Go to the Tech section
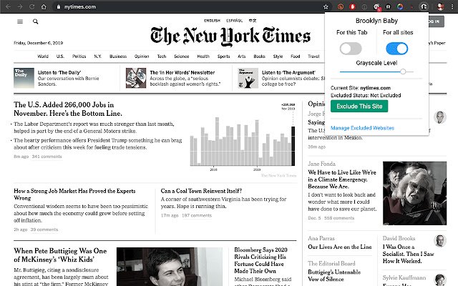 click(162, 56)
